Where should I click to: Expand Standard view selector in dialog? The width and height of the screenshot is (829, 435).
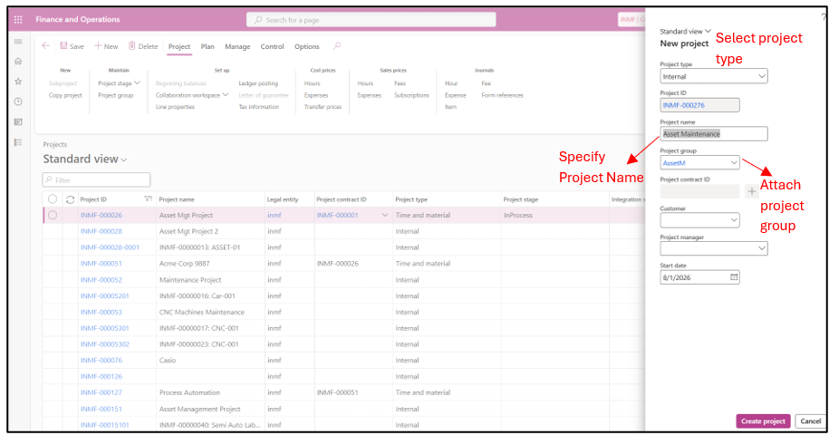coord(686,31)
